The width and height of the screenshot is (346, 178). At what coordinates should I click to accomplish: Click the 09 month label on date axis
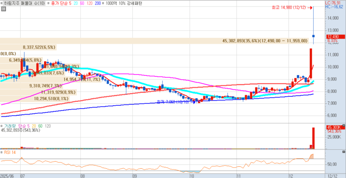pos(134,176)
